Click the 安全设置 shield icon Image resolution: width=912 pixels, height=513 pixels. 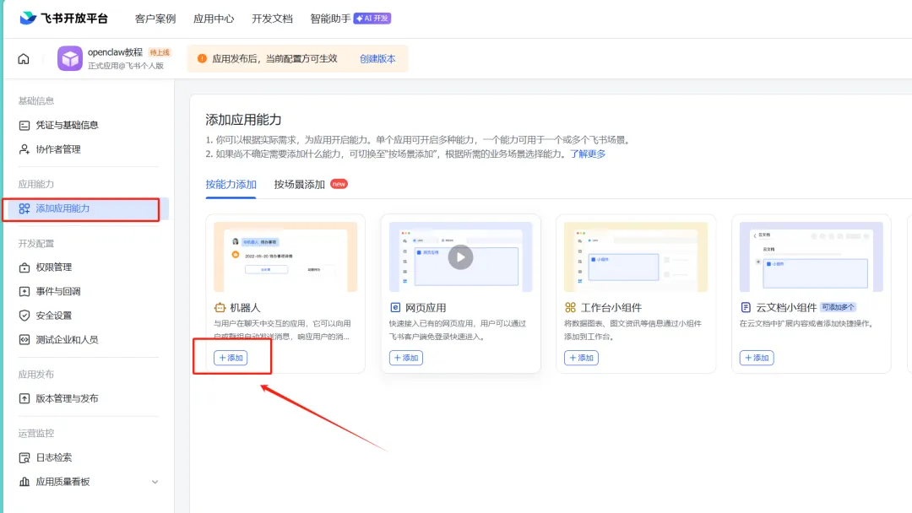[24, 316]
